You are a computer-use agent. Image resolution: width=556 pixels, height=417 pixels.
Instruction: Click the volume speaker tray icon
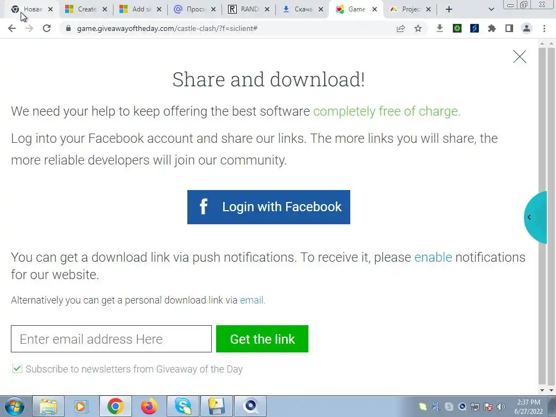click(501, 407)
